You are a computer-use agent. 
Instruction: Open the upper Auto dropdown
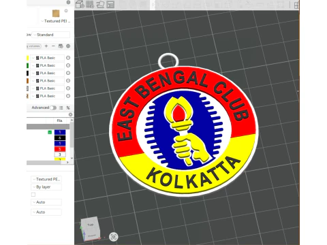point(46,202)
